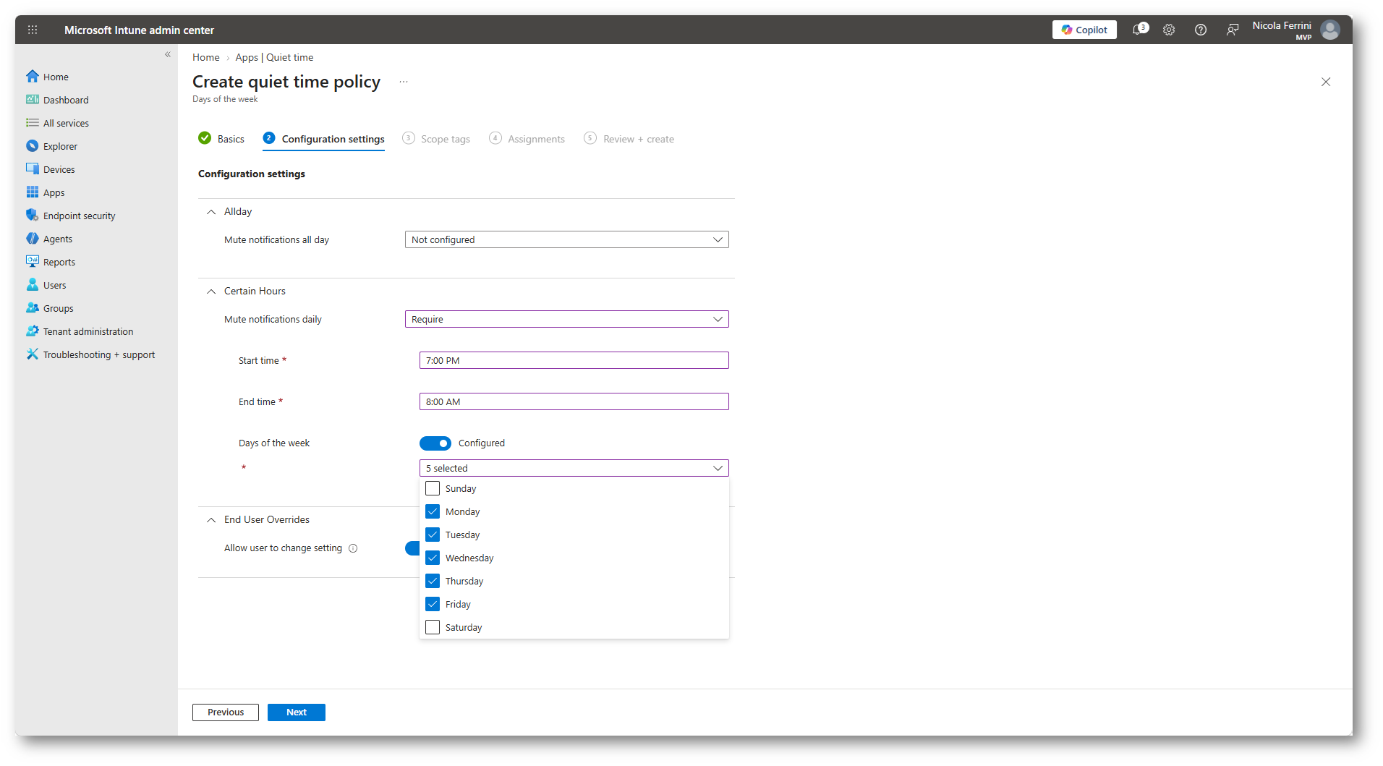Image resolution: width=1383 pixels, height=766 pixels.
Task: Click the Groups people icon
Action: coord(33,307)
